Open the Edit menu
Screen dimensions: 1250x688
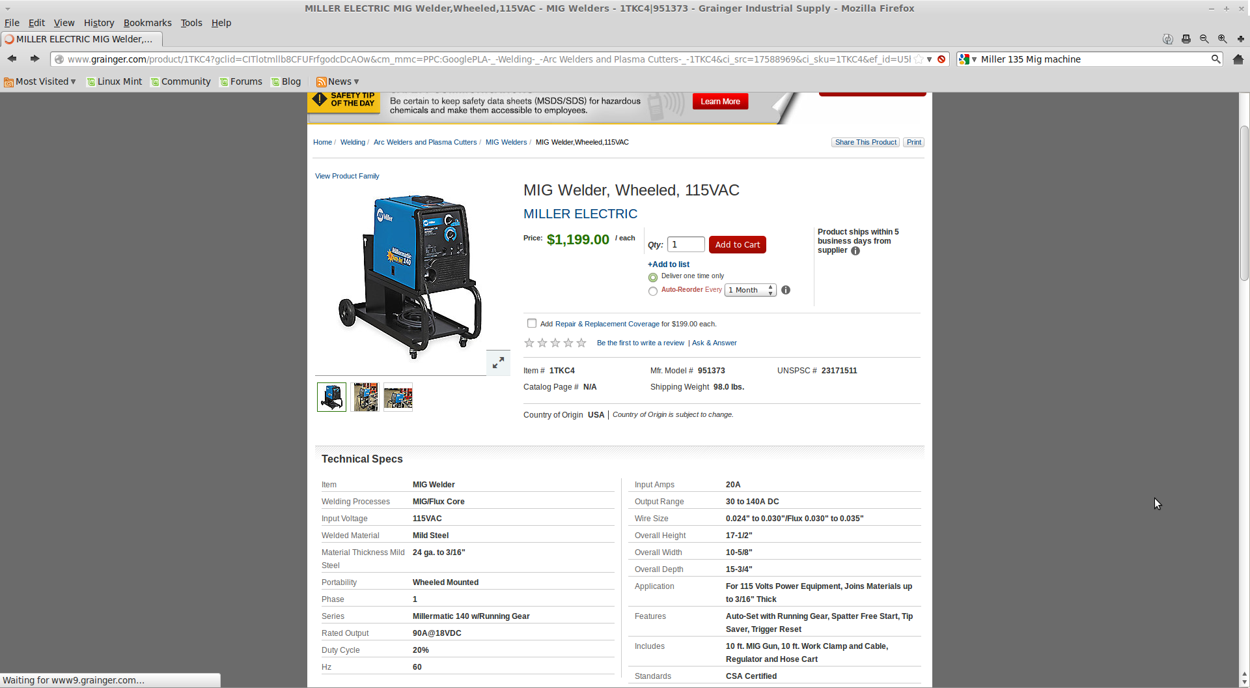pos(36,23)
